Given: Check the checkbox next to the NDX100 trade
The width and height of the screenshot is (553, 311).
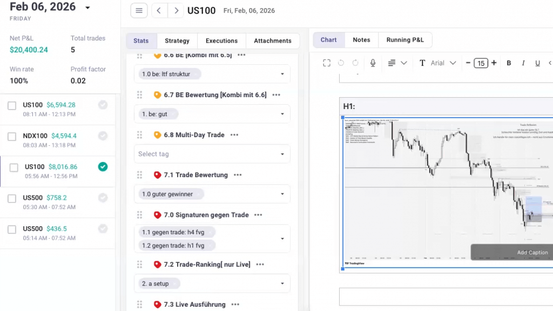Looking at the screenshot, I should pyautogui.click(x=12, y=136).
